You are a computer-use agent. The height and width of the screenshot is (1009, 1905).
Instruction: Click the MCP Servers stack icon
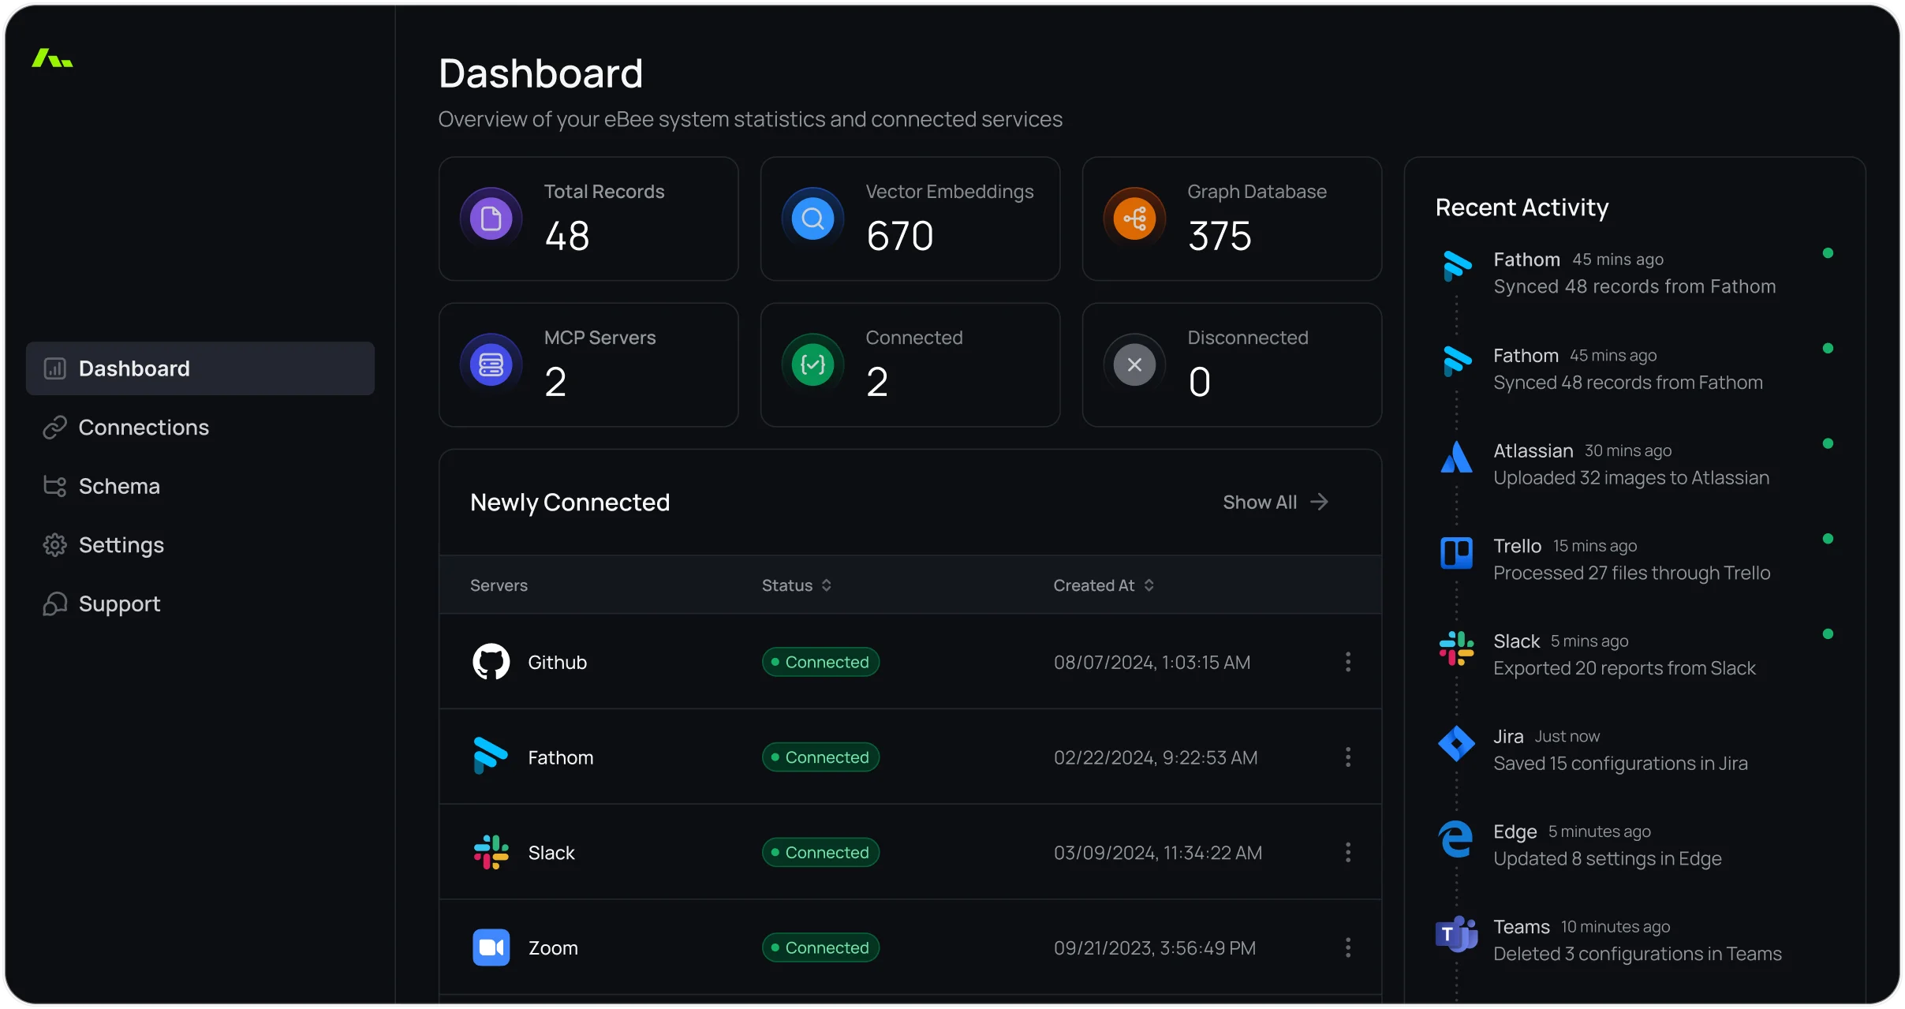(491, 364)
